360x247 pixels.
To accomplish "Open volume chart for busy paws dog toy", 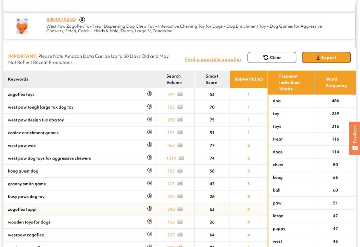I will point(180,196).
